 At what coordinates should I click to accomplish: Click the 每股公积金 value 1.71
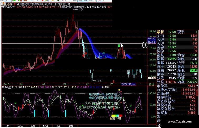[192, 109]
